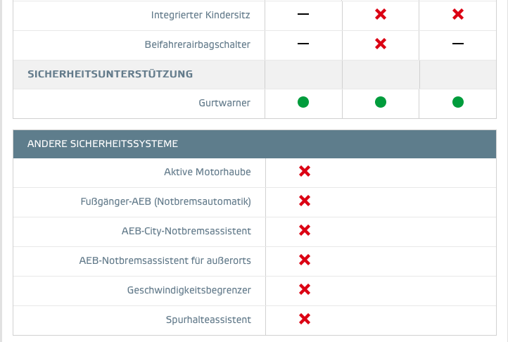This screenshot has width=508, height=342.
Task: Click first green dot in Gurtwarner row
Action: (x=303, y=102)
